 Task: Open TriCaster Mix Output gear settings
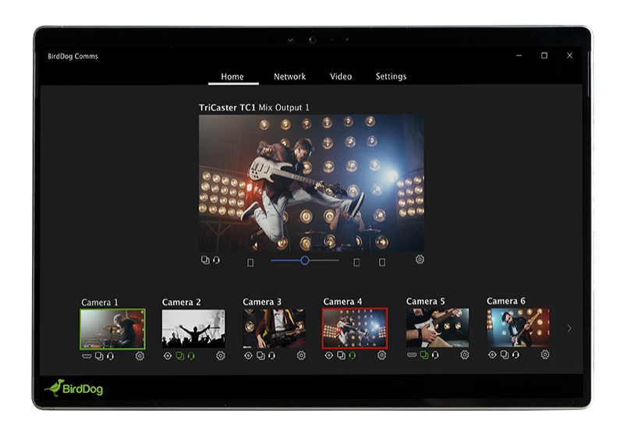tap(420, 260)
